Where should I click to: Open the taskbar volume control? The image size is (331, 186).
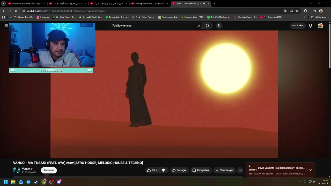coord(314,182)
